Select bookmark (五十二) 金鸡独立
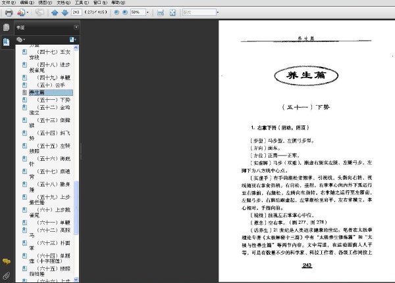Screen dimensions: 395x283 point(49,110)
